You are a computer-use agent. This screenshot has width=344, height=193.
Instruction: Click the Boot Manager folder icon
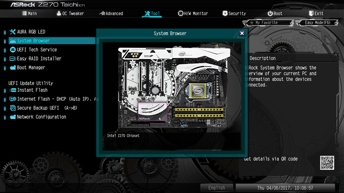[13, 68]
